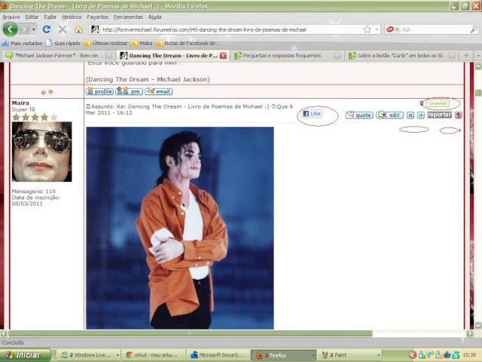Viewport: 482px width, 362px height.
Task: Open the Editar menu
Action: pos(32,17)
